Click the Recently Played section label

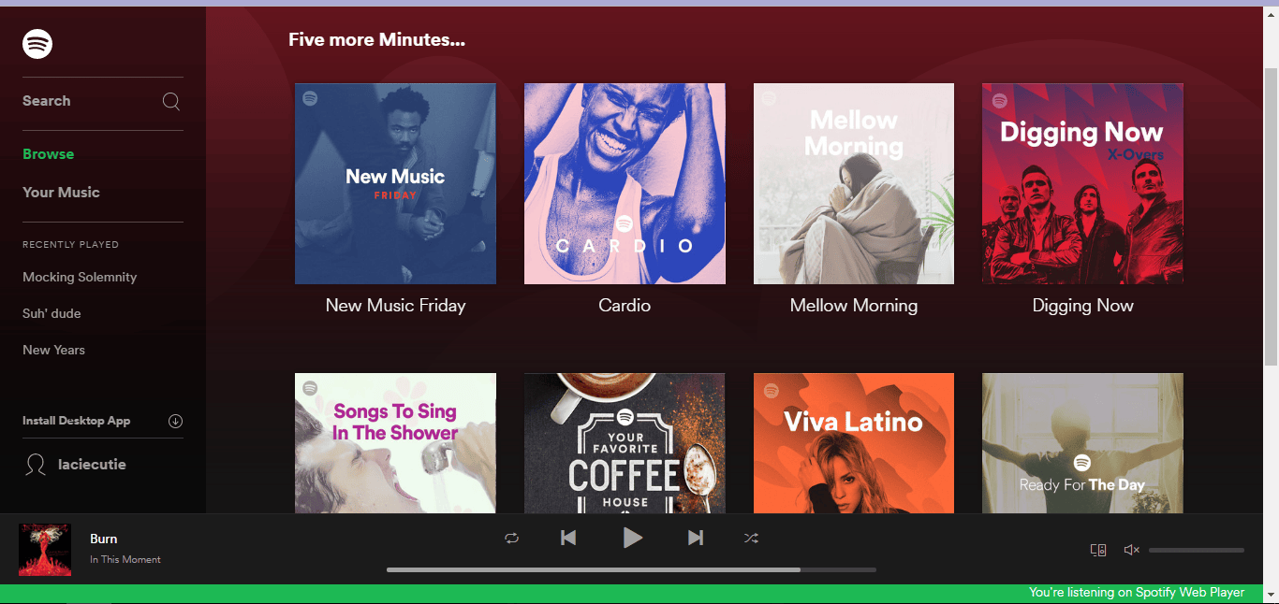pyautogui.click(x=70, y=245)
